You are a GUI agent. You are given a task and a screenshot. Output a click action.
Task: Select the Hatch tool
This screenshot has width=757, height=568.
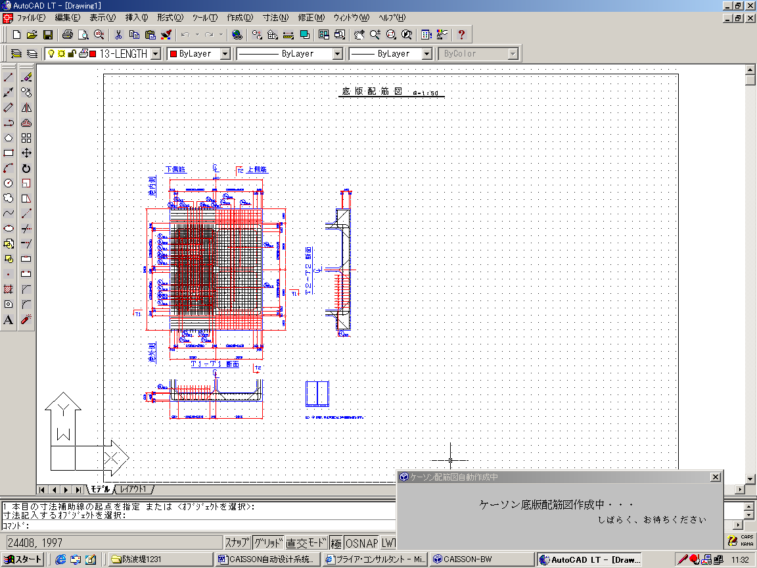click(9, 289)
